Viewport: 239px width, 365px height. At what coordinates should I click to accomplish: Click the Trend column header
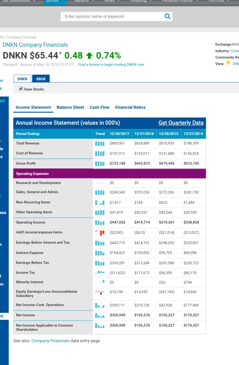[100, 134]
